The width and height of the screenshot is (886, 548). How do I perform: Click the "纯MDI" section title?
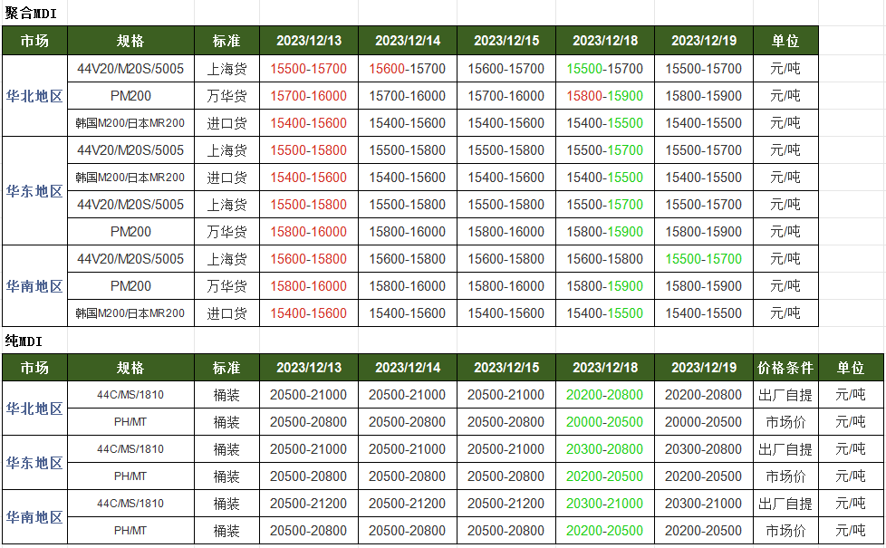(24, 341)
